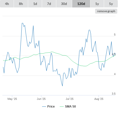This screenshot has height=113, width=118.
Task: Click the Jun '25 axis label
Action: (41, 99)
